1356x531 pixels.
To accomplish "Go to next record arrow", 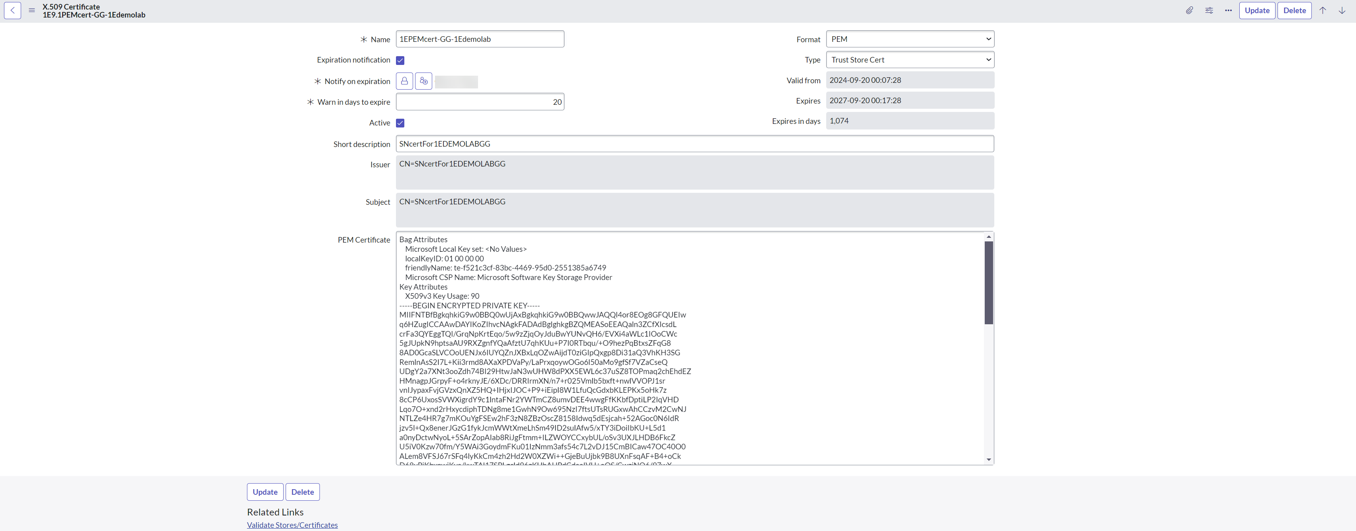I will [1342, 10].
